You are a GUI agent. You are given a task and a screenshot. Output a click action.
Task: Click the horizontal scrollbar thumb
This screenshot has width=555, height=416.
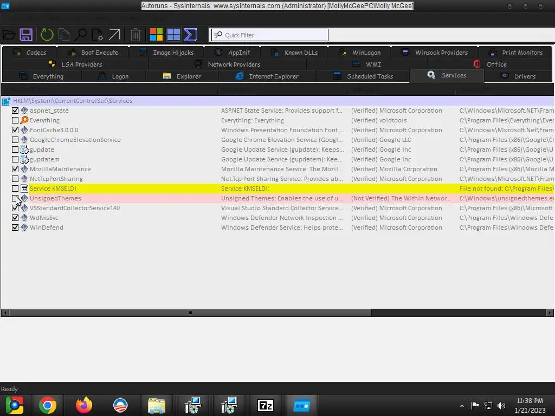tap(190, 313)
